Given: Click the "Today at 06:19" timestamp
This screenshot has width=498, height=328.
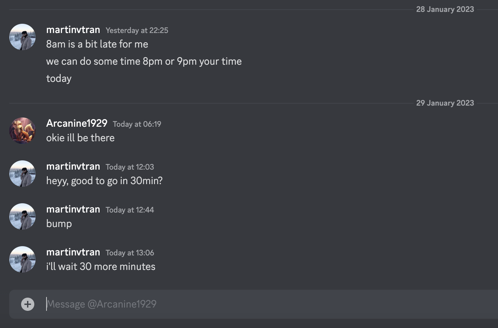Looking at the screenshot, I should [x=137, y=124].
